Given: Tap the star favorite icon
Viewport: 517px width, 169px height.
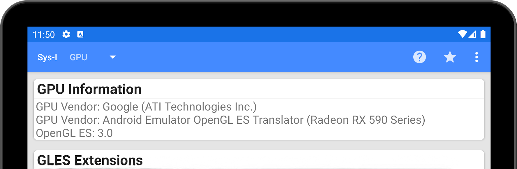Looking at the screenshot, I should (x=450, y=57).
